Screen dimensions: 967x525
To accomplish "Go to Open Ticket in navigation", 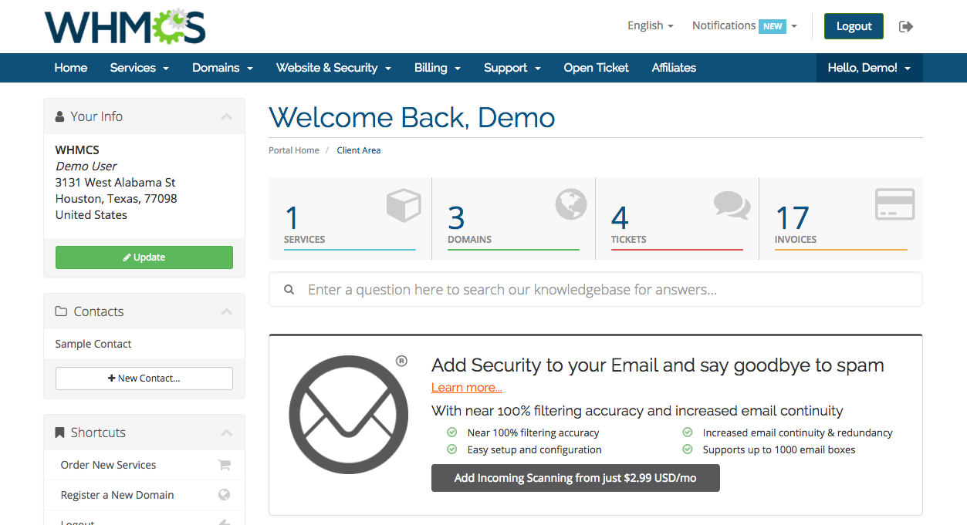I will point(596,68).
